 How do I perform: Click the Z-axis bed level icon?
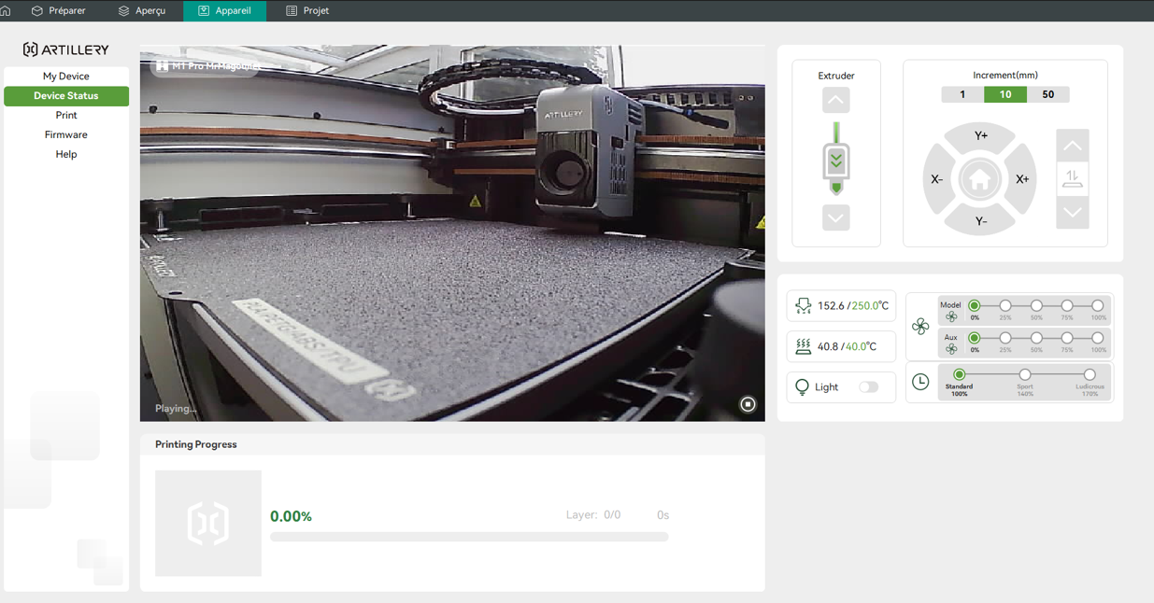point(1073,179)
